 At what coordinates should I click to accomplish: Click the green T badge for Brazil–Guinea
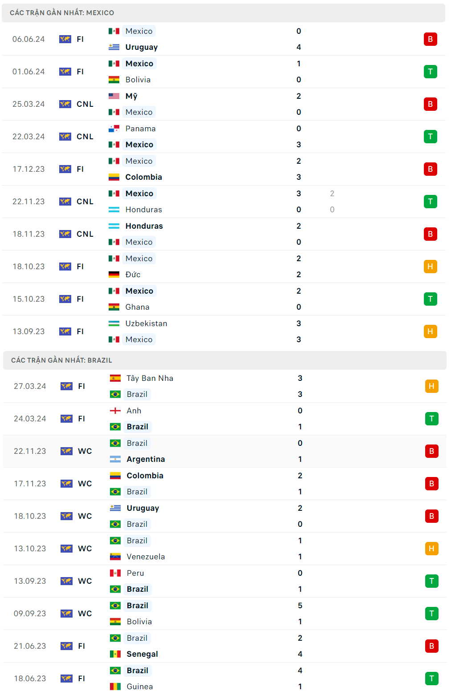coord(431,679)
